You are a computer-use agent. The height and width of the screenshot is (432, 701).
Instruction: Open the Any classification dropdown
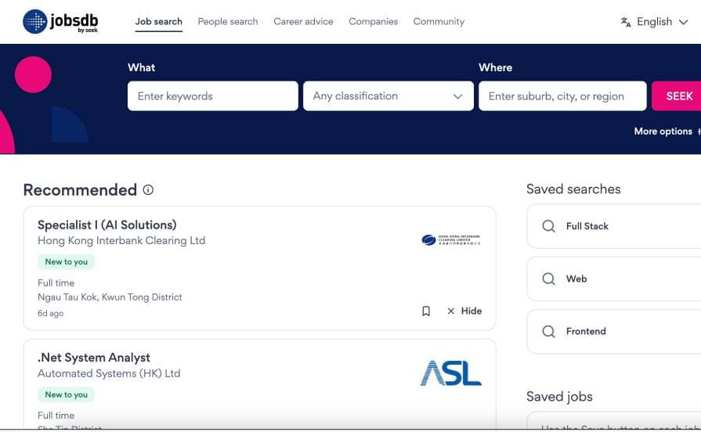pyautogui.click(x=388, y=96)
